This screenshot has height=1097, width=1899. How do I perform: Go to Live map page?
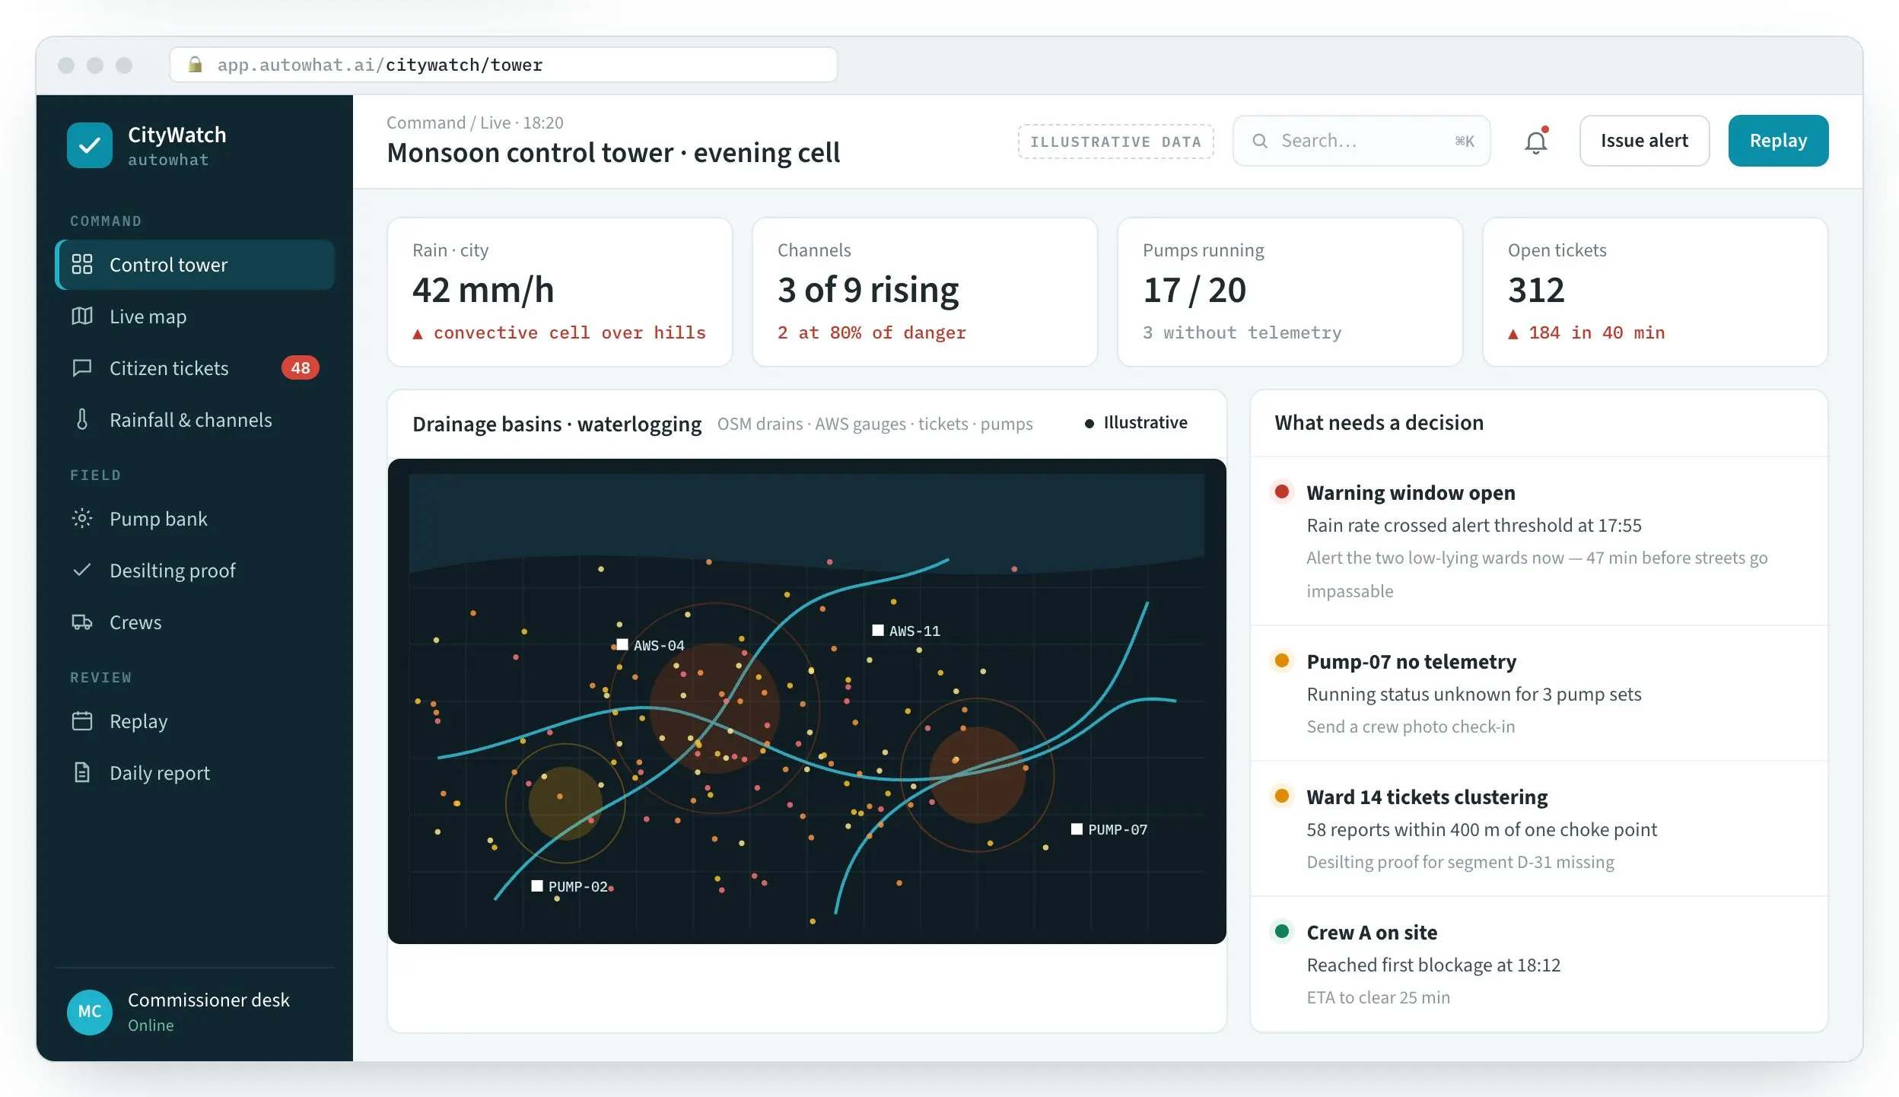coord(195,316)
